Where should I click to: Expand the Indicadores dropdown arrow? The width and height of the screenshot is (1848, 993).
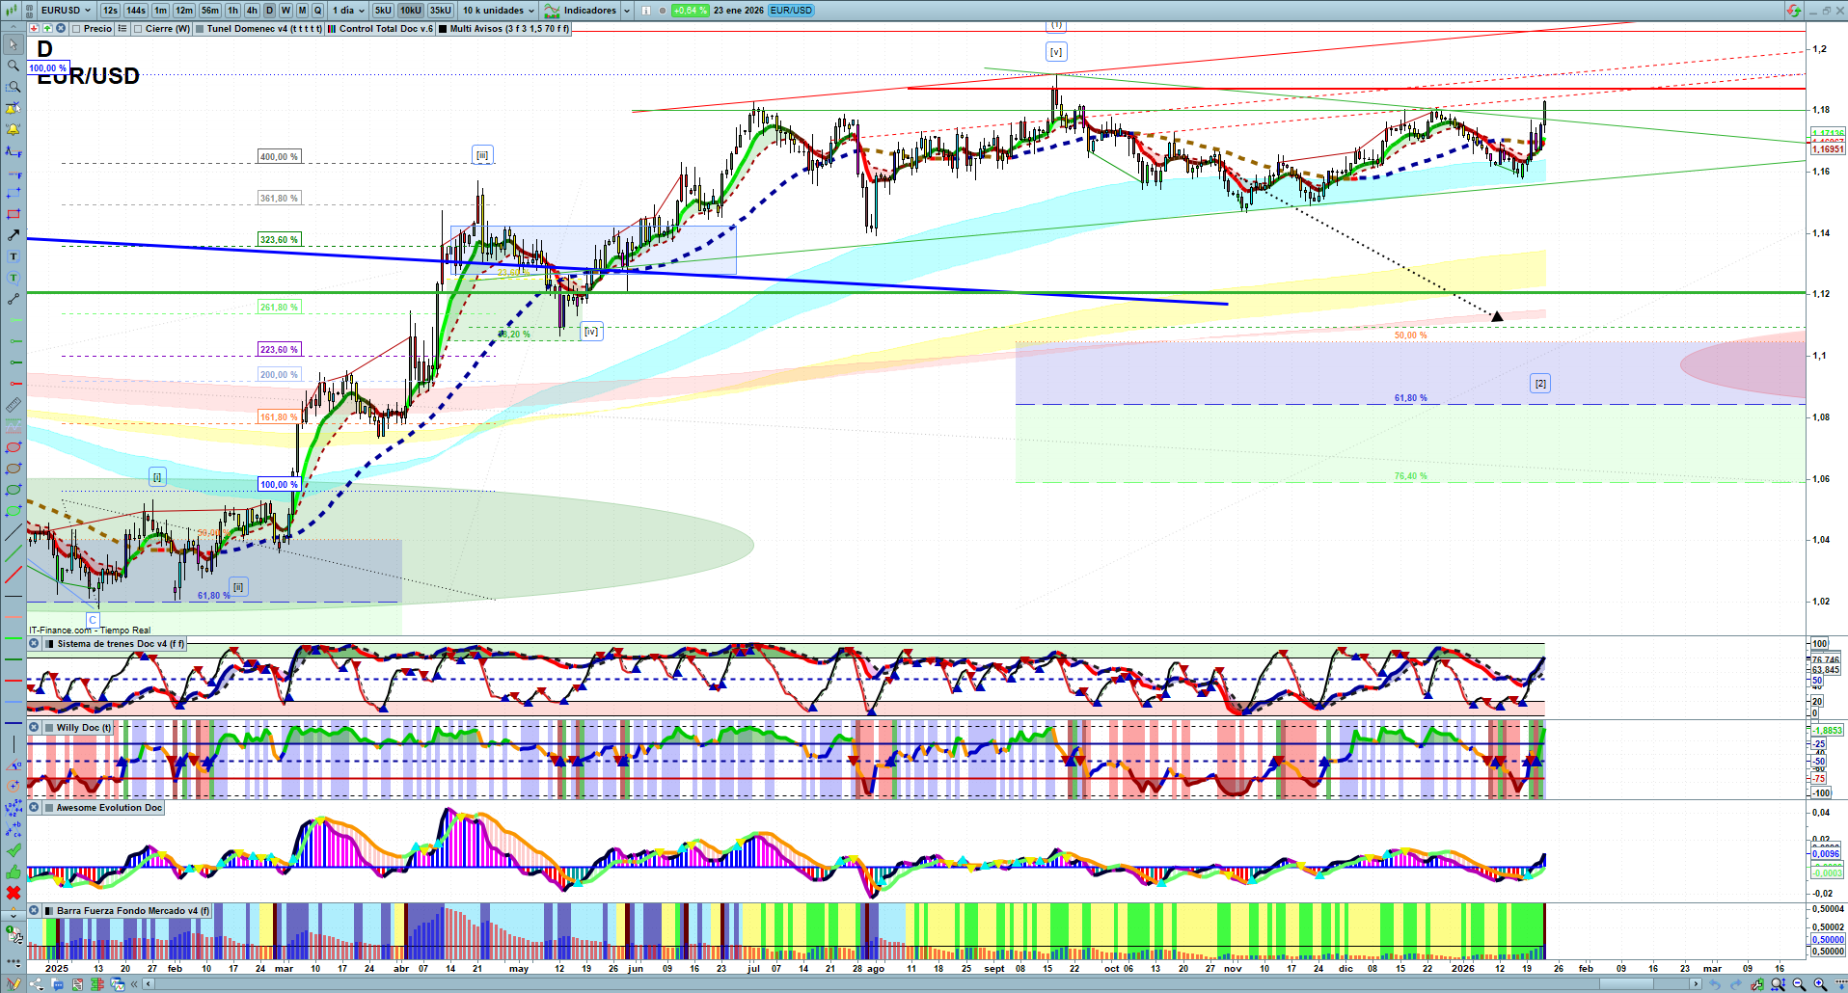tap(627, 11)
